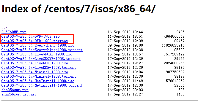Open the sha256sum.txt.asc signature file
Screen dimensions: 198x110
pyautogui.click(x=19, y=94)
